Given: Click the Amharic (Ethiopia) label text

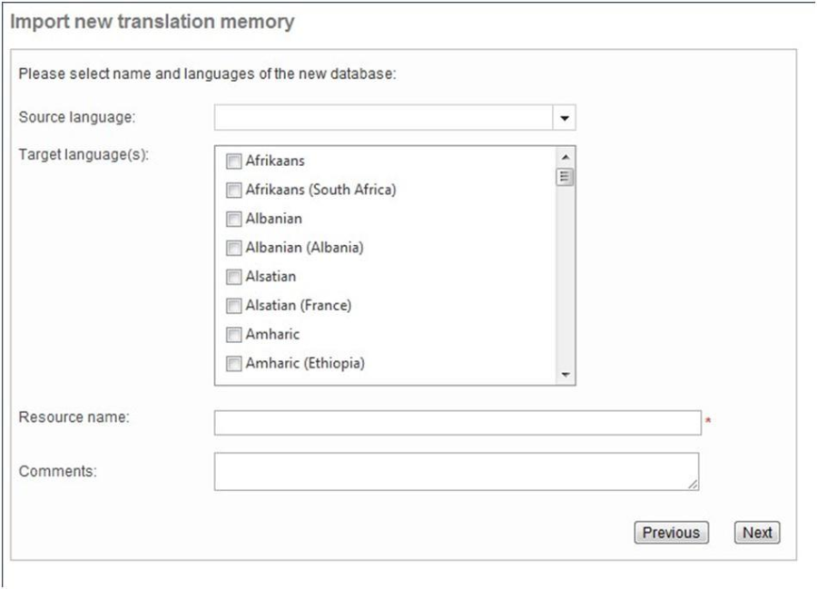Looking at the screenshot, I should (305, 364).
